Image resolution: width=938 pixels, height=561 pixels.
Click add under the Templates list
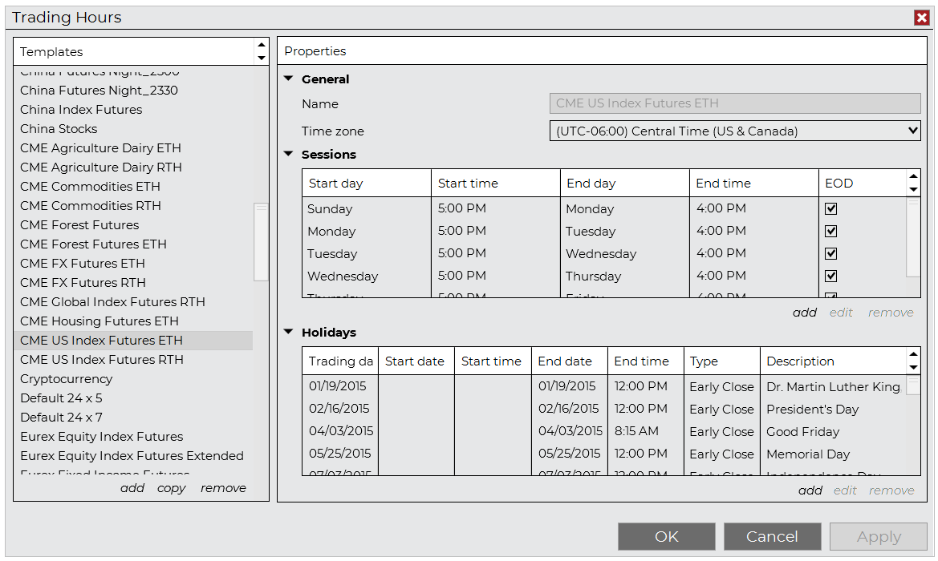point(132,487)
